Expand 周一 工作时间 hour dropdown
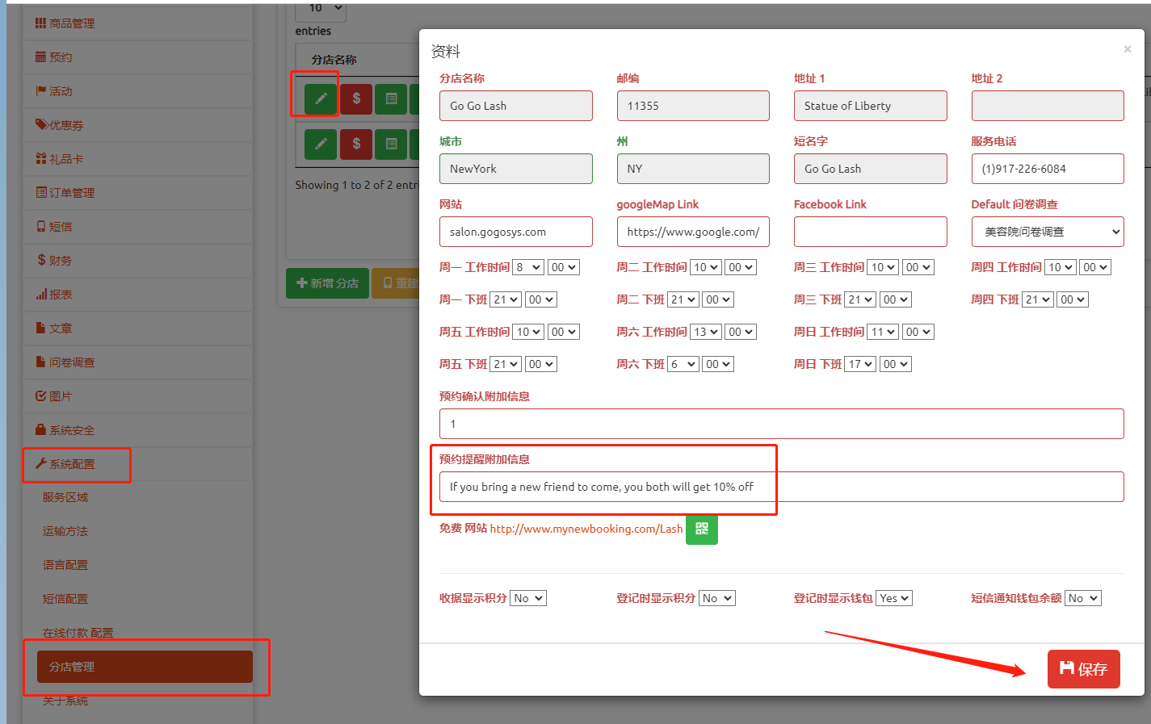 (x=528, y=267)
